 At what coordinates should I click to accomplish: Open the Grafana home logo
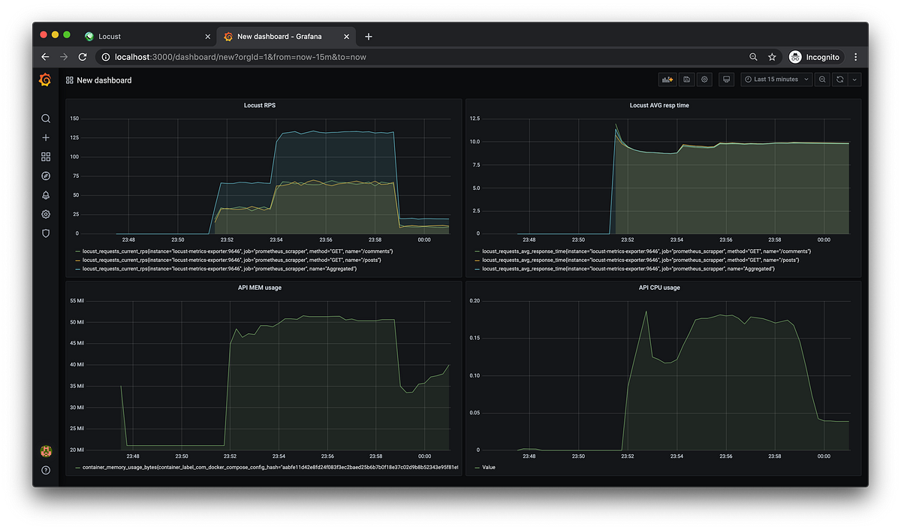pos(46,80)
